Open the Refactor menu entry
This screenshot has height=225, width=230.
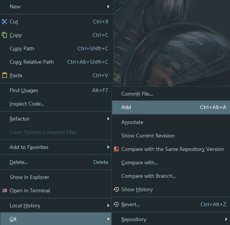[x=56, y=119]
